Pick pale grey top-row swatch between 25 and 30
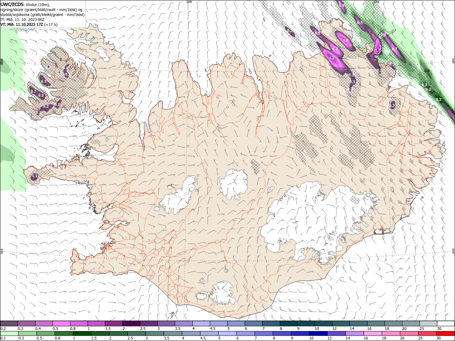Screen dimensions: 455x341 click(428, 324)
